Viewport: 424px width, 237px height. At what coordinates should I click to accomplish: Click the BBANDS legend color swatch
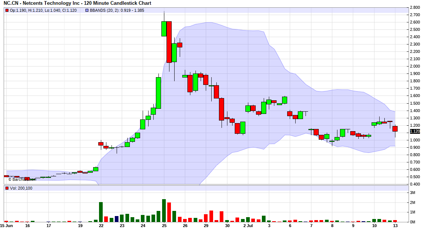pyautogui.click(x=87, y=10)
